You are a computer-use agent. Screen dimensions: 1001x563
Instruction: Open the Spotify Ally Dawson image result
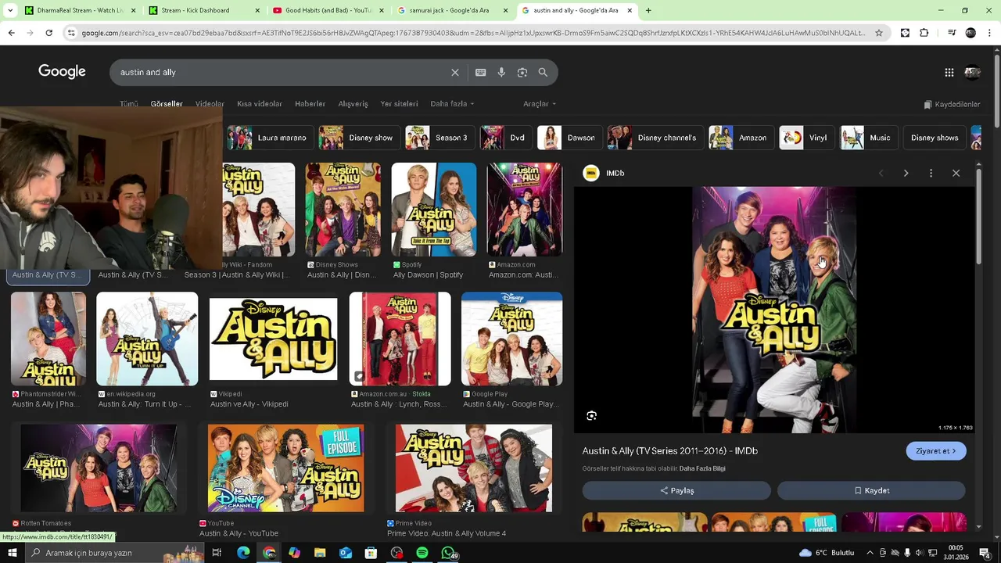(434, 210)
